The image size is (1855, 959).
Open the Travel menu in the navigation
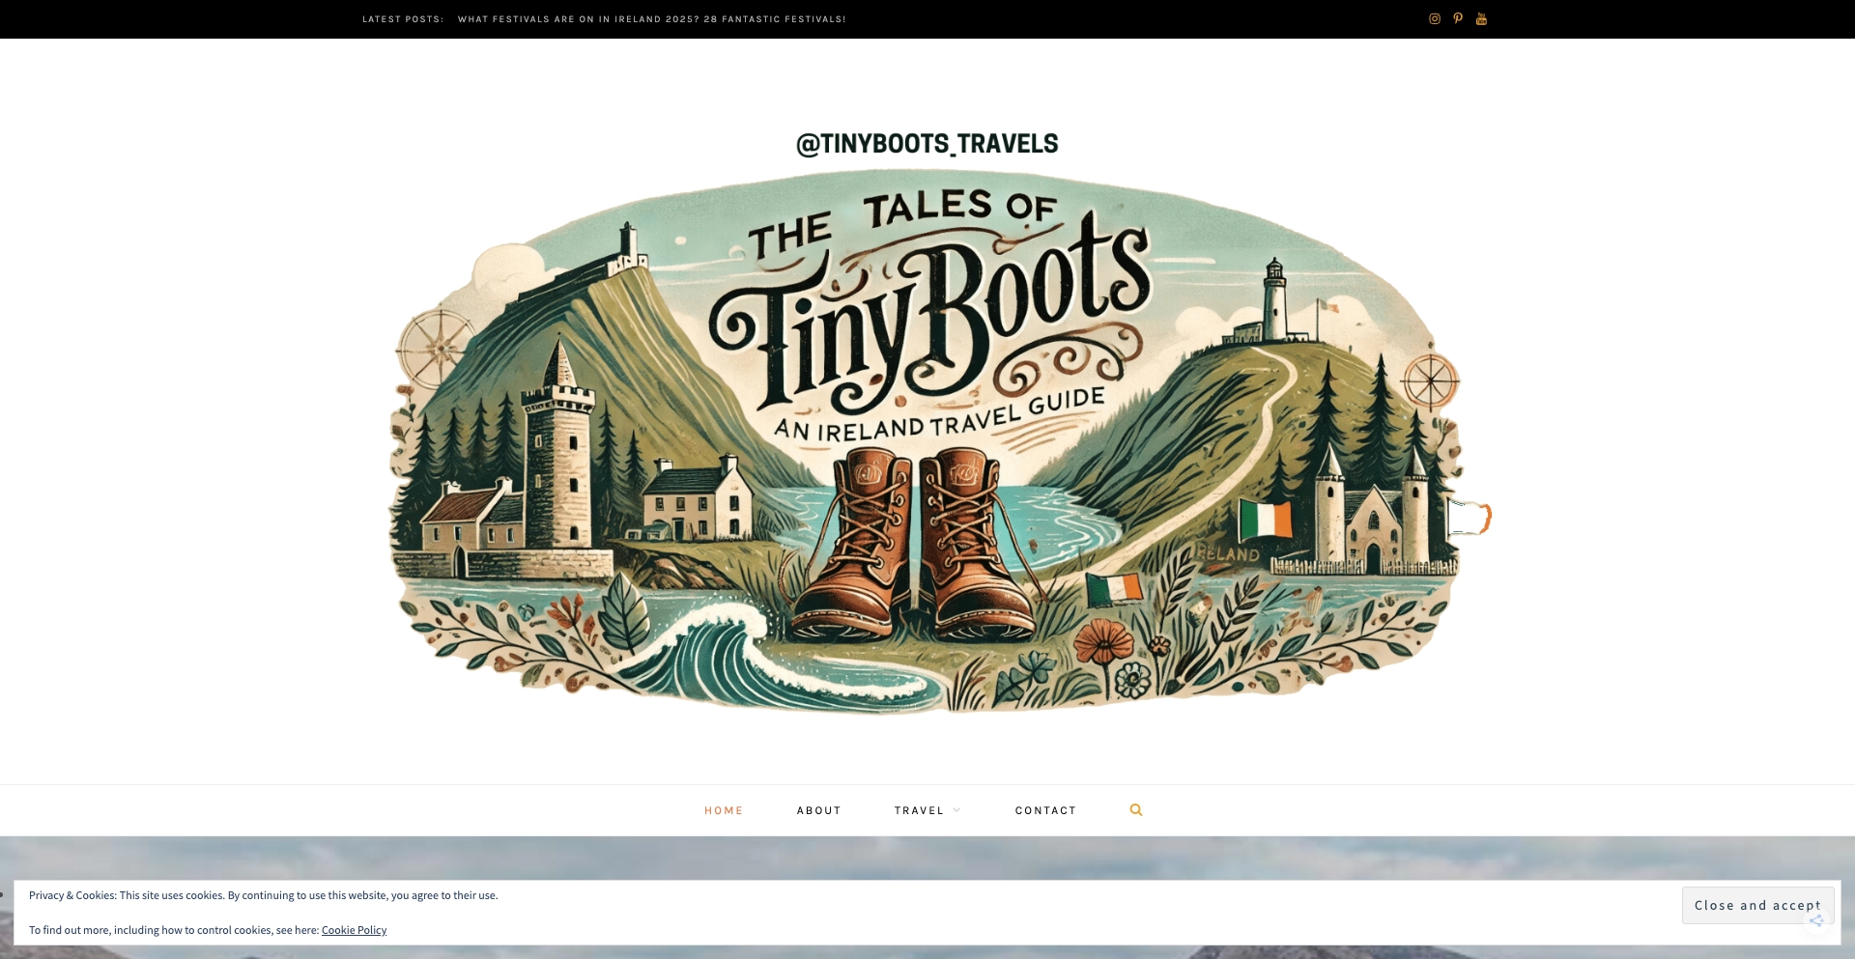[x=921, y=810]
